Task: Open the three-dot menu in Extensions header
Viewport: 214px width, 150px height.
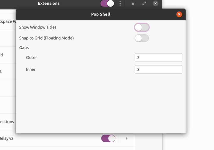Action: [x=120, y=4]
